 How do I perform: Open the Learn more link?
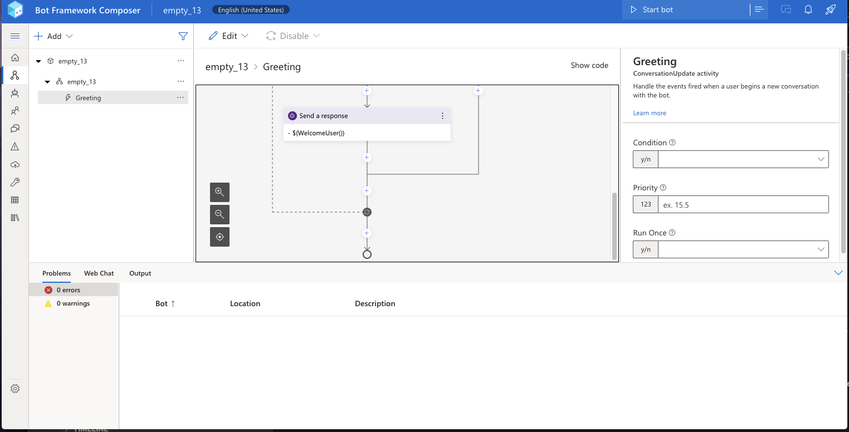tap(650, 113)
